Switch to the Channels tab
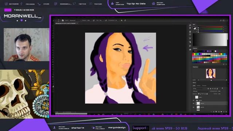Viewport: 233px width, 131px height. coord(199,86)
